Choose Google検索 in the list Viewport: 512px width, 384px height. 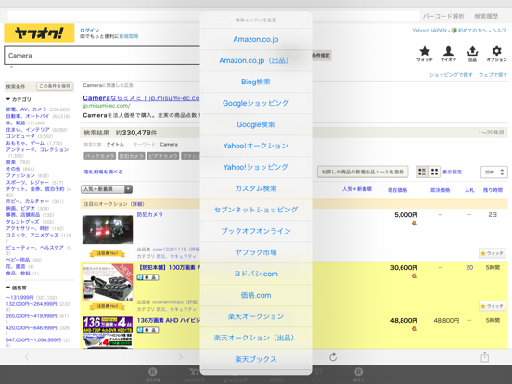point(256,124)
